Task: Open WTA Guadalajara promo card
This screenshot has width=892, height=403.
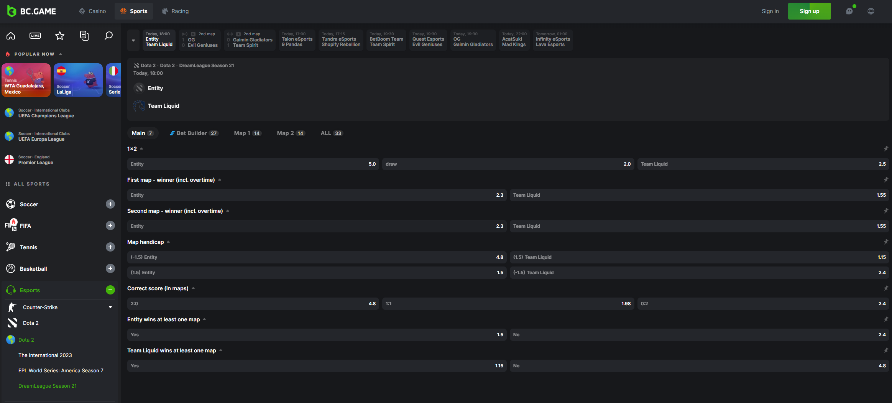Action: (26, 80)
